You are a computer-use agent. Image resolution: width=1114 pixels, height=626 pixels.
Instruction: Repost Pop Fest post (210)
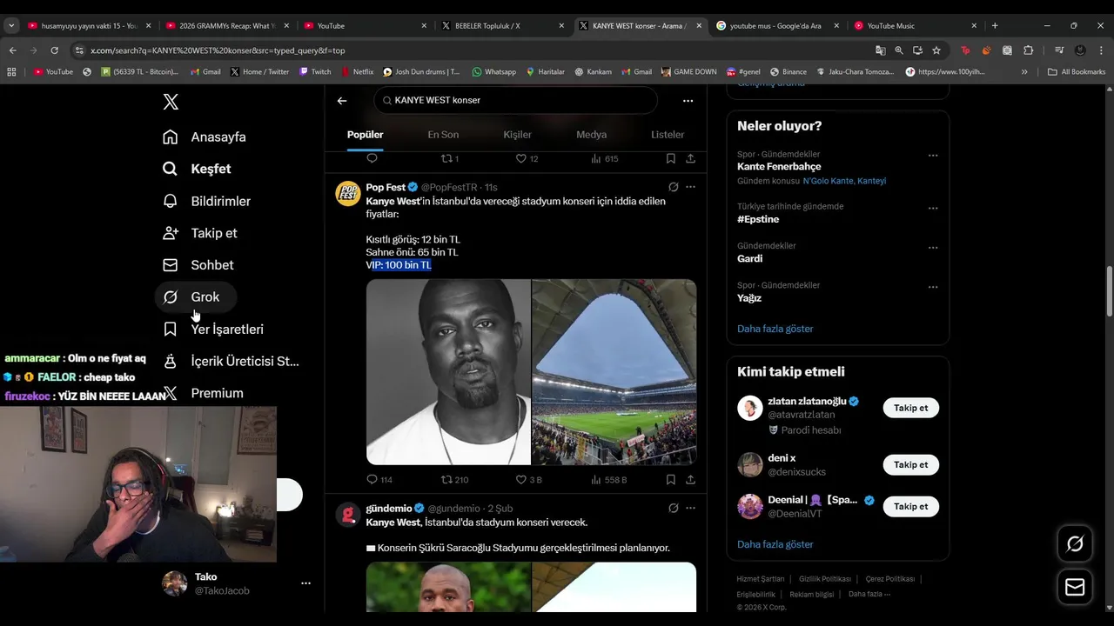pyautogui.click(x=454, y=479)
